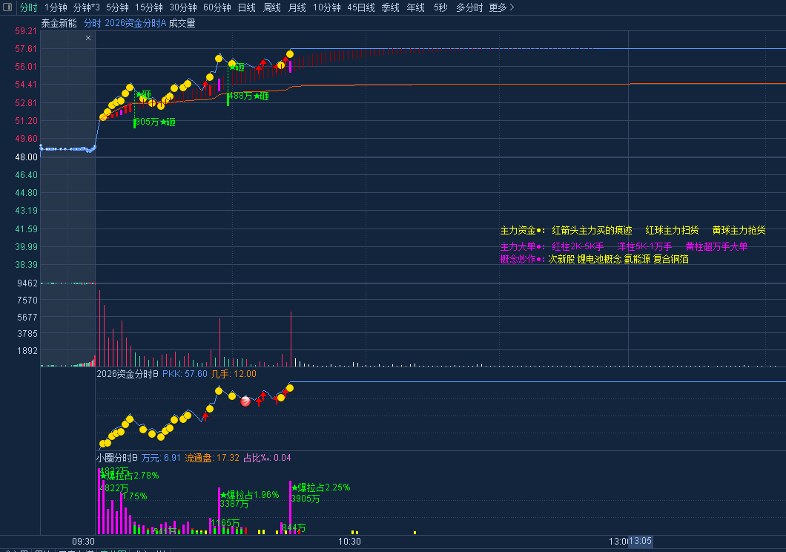Expand the 更多 period options
This screenshot has width=786, height=552.
pos(501,7)
